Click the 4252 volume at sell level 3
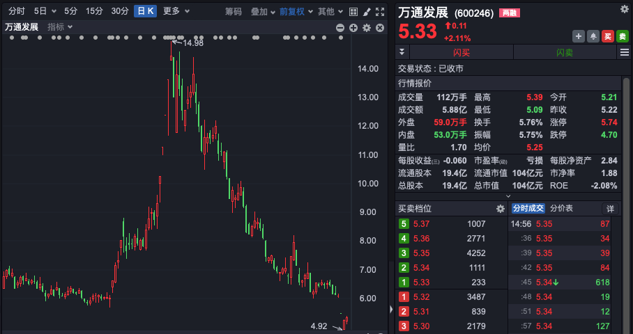This screenshot has width=633, height=334. pos(476,253)
